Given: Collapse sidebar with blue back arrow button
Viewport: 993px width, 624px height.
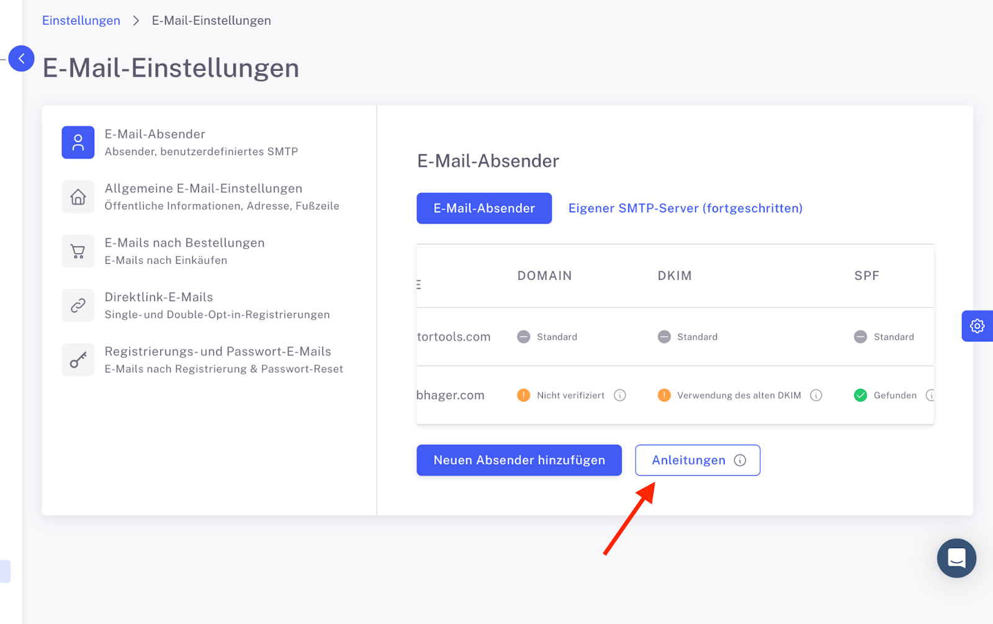Looking at the screenshot, I should [21, 58].
